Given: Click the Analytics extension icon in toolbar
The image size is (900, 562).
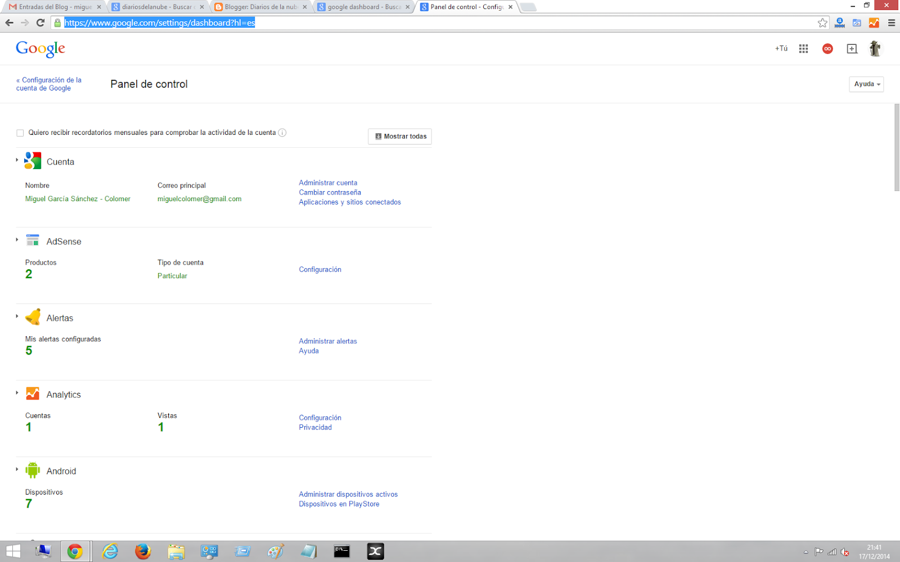Looking at the screenshot, I should coord(874,22).
